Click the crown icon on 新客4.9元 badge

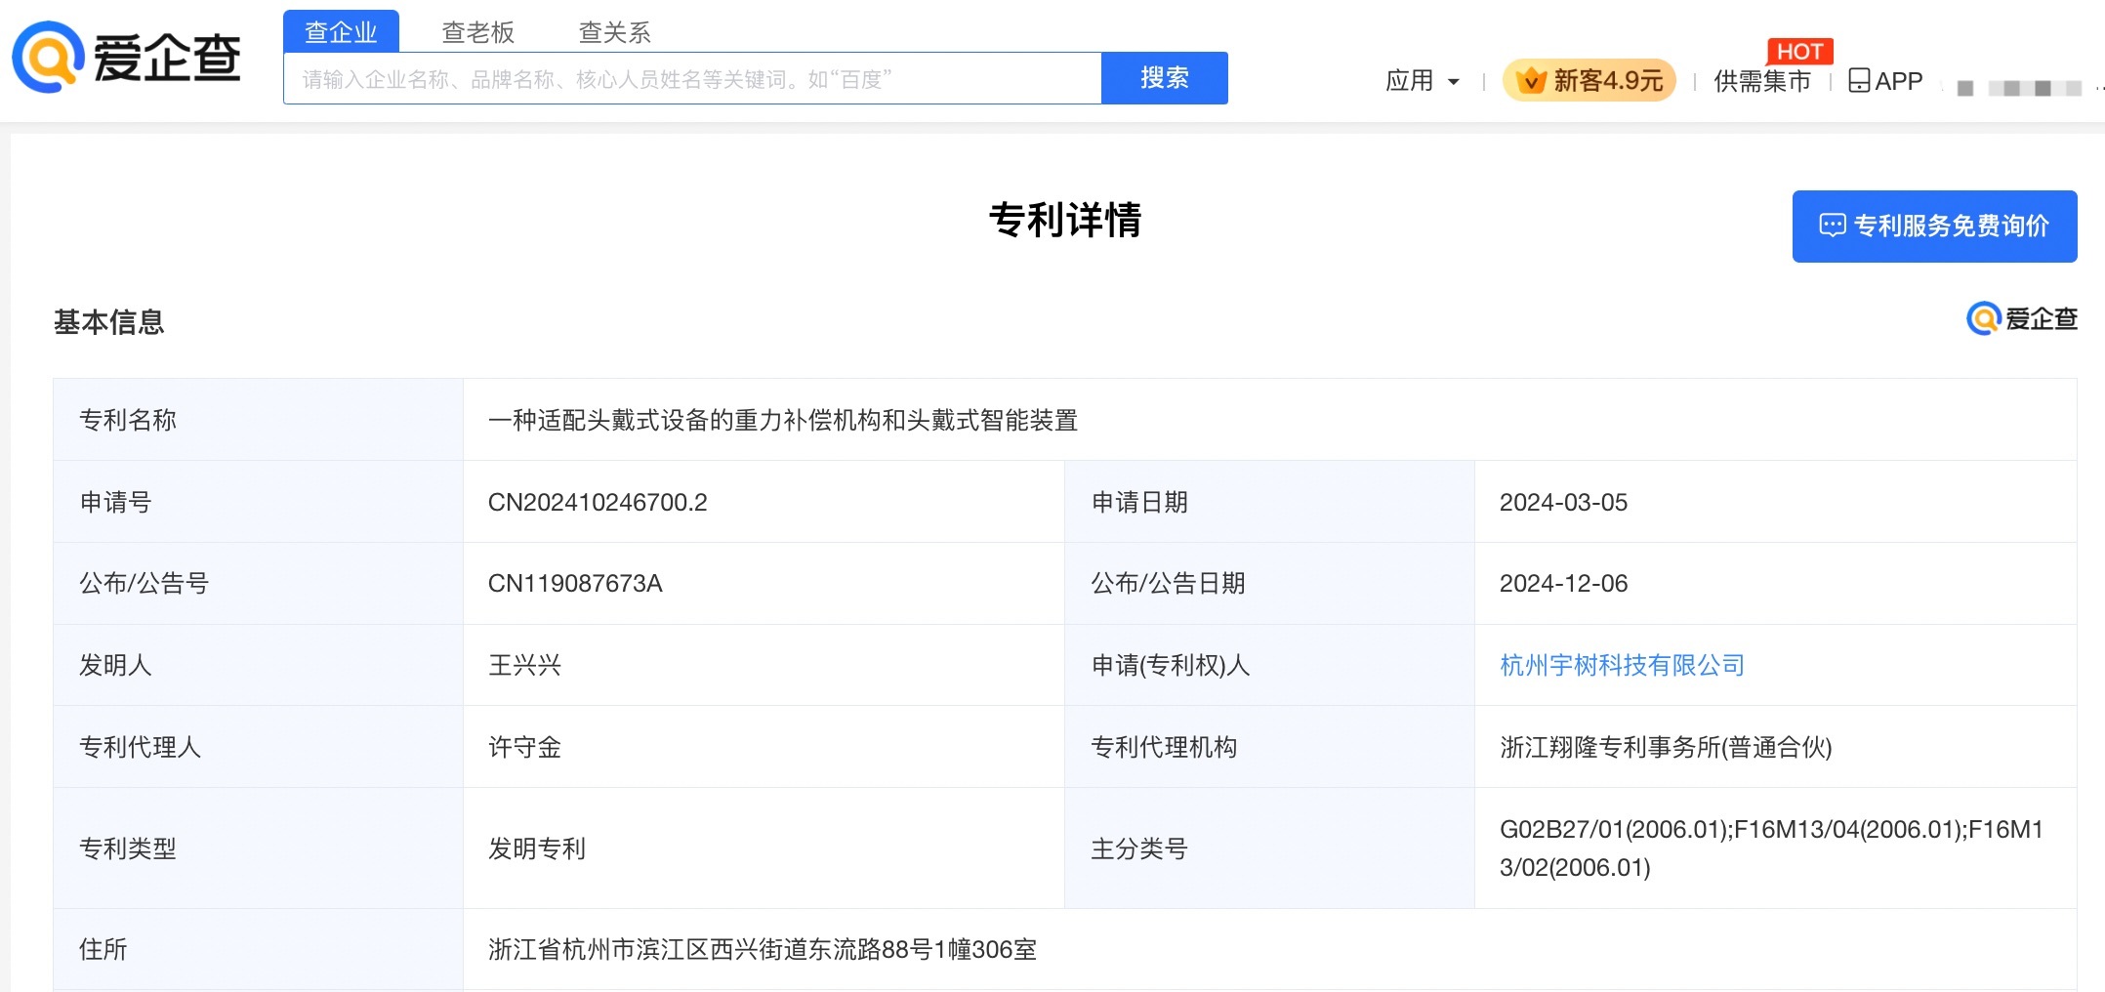1531,80
